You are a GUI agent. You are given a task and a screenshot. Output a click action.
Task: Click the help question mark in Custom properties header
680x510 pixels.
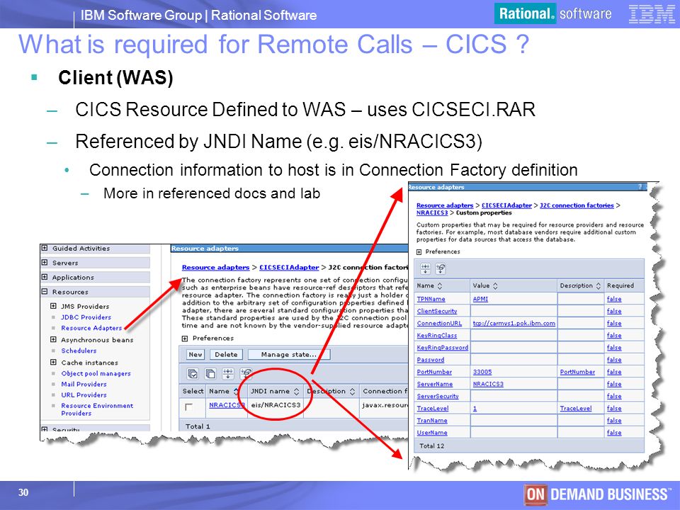[640, 187]
